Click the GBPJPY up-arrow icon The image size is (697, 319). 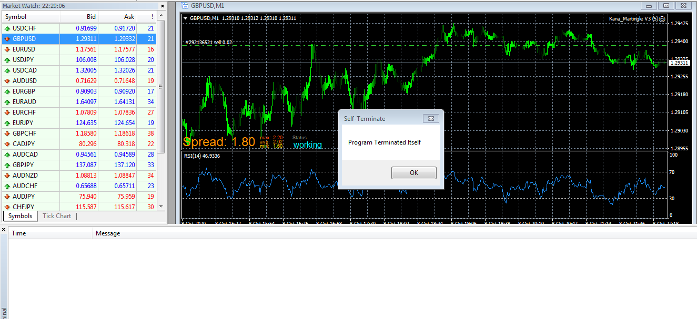(7, 165)
